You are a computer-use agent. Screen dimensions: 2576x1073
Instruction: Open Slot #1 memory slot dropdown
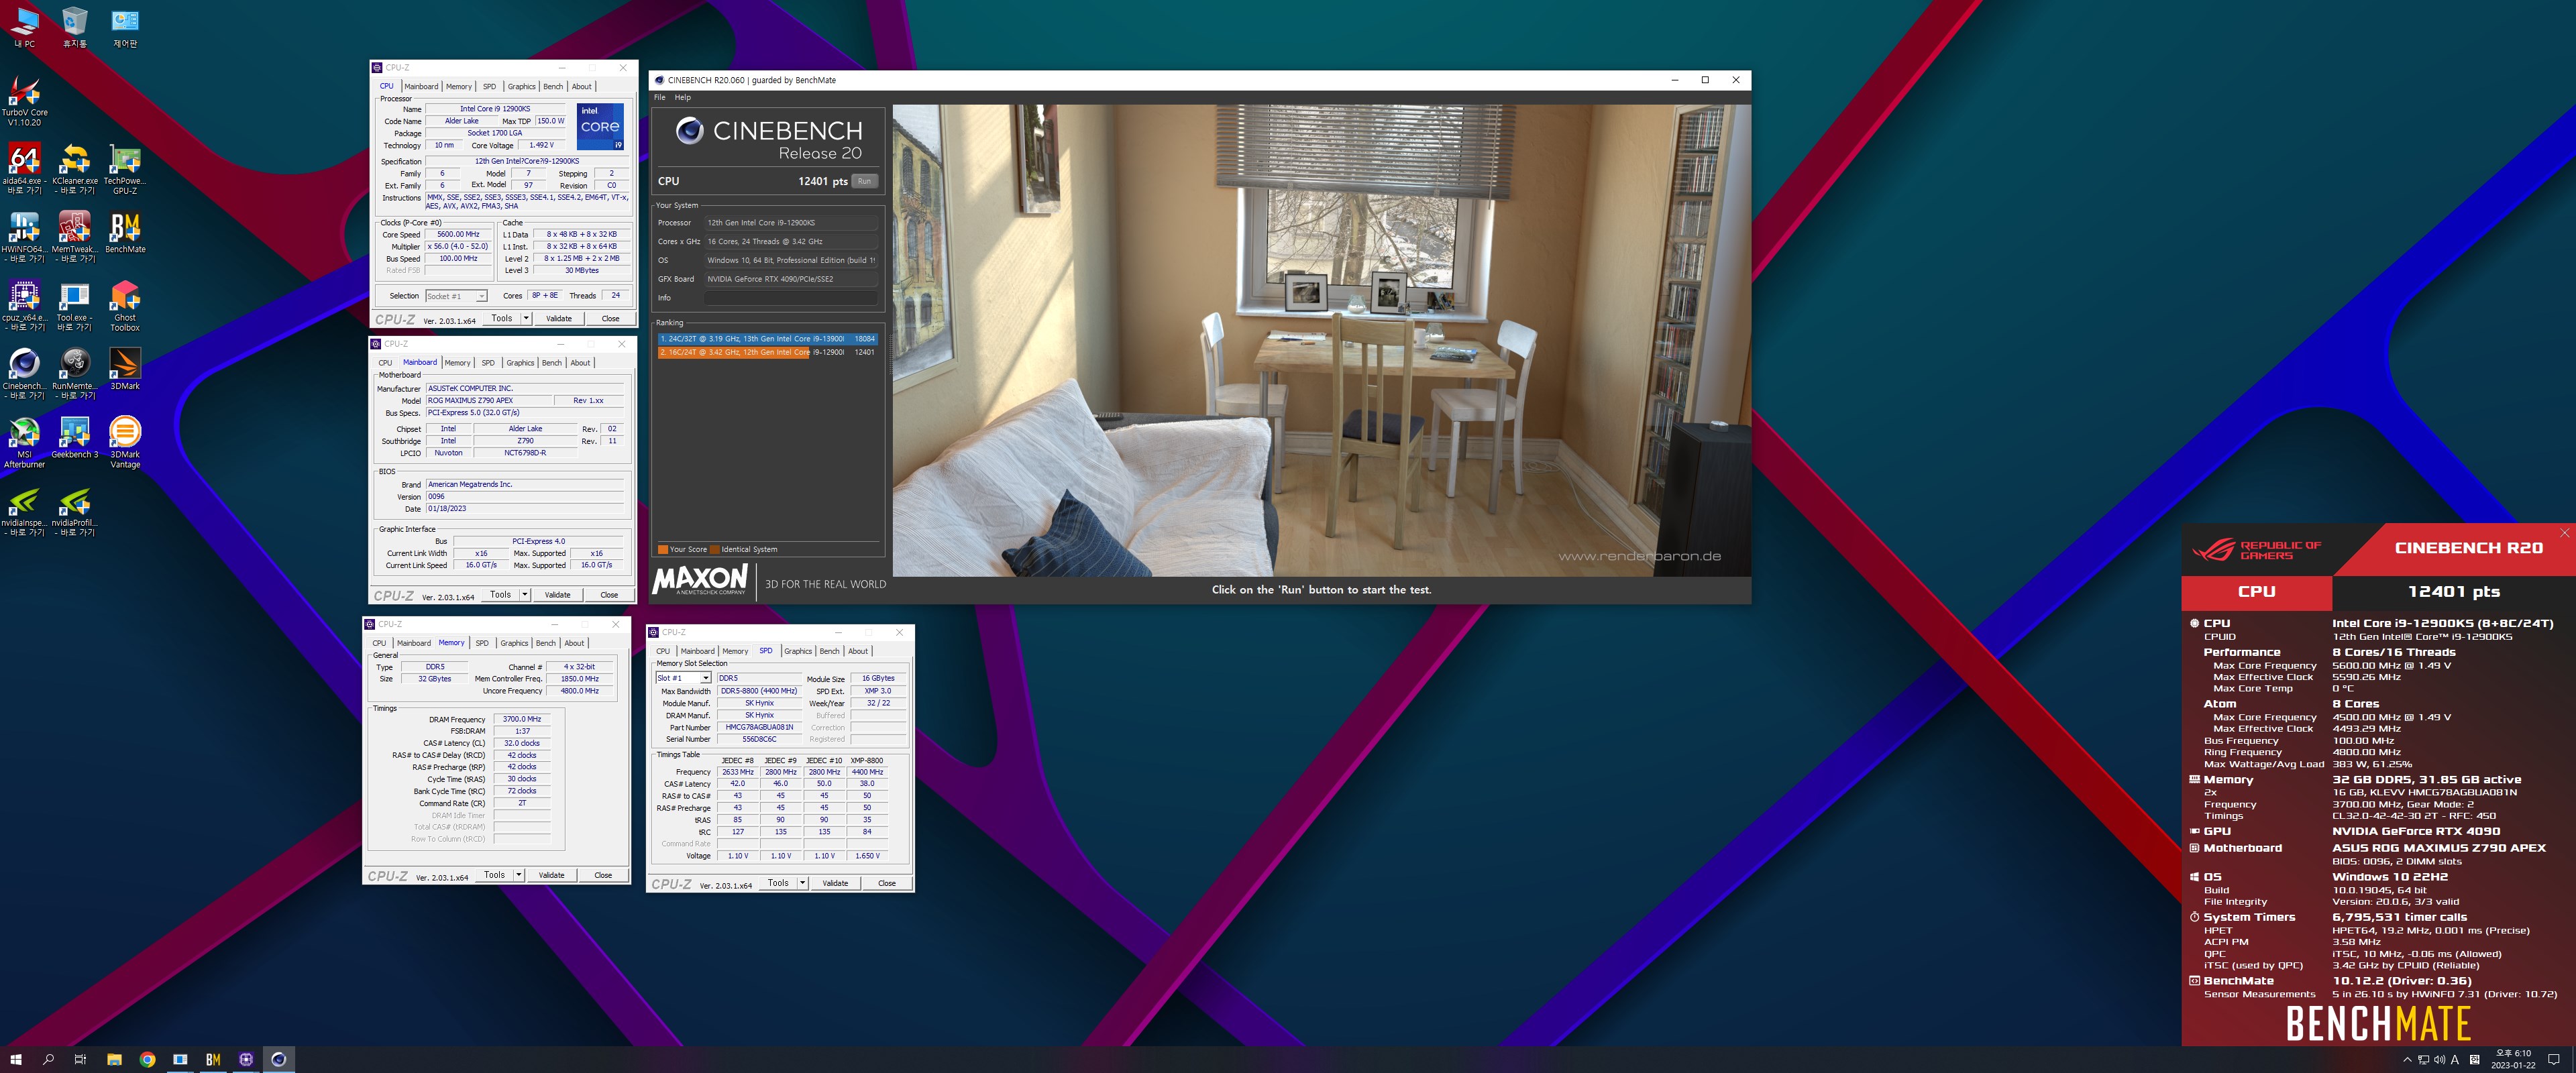683,678
